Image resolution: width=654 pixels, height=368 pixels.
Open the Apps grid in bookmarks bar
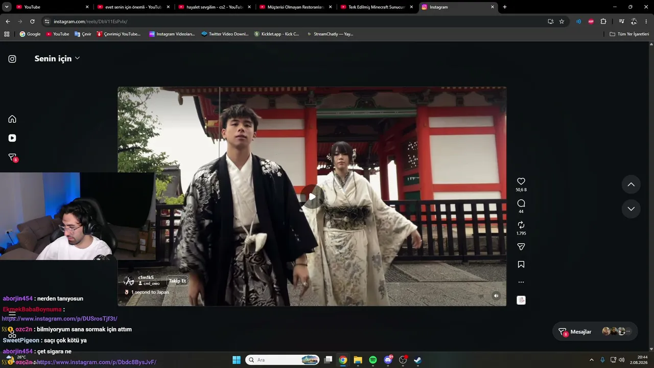click(7, 34)
